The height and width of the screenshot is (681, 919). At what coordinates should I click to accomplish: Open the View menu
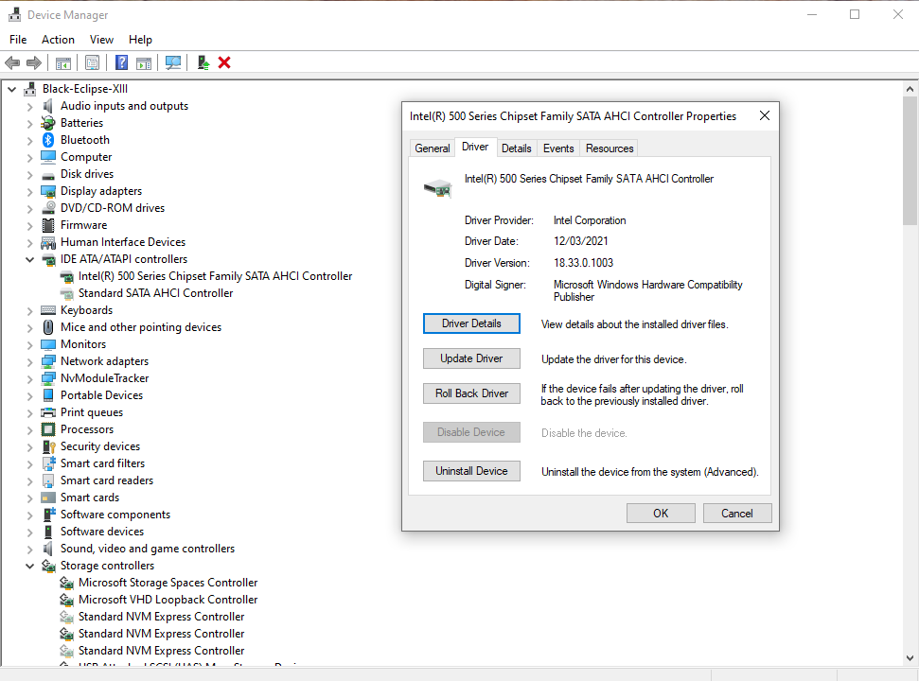[101, 39]
